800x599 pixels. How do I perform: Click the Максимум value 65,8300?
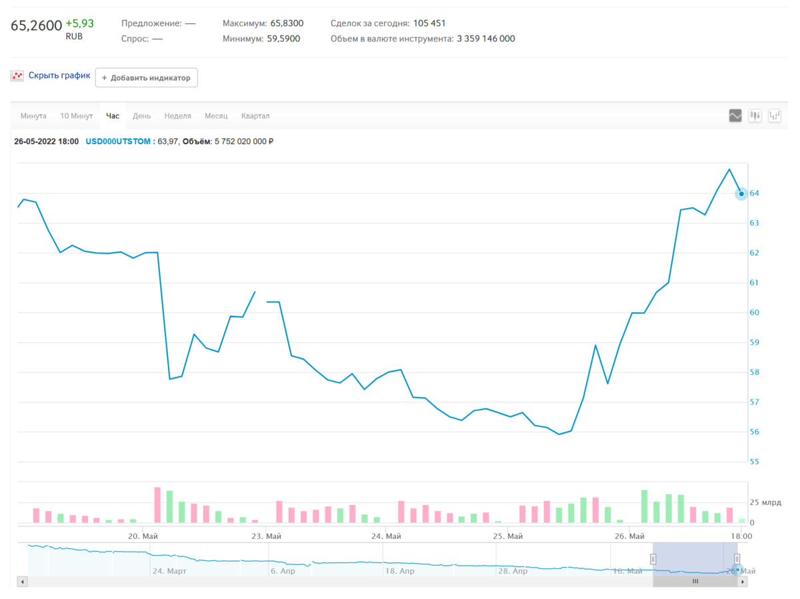tap(287, 23)
